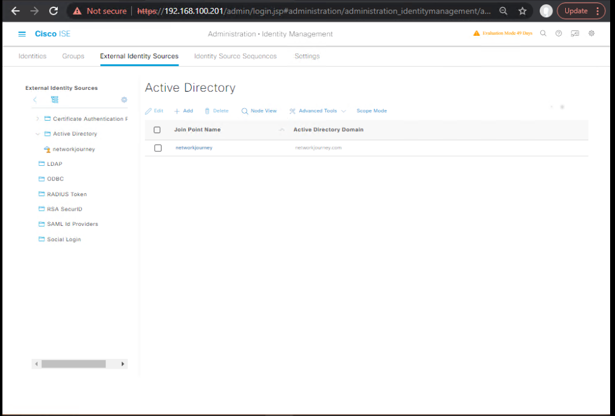Open the Social Login folder
The image size is (615, 416).
click(x=64, y=239)
